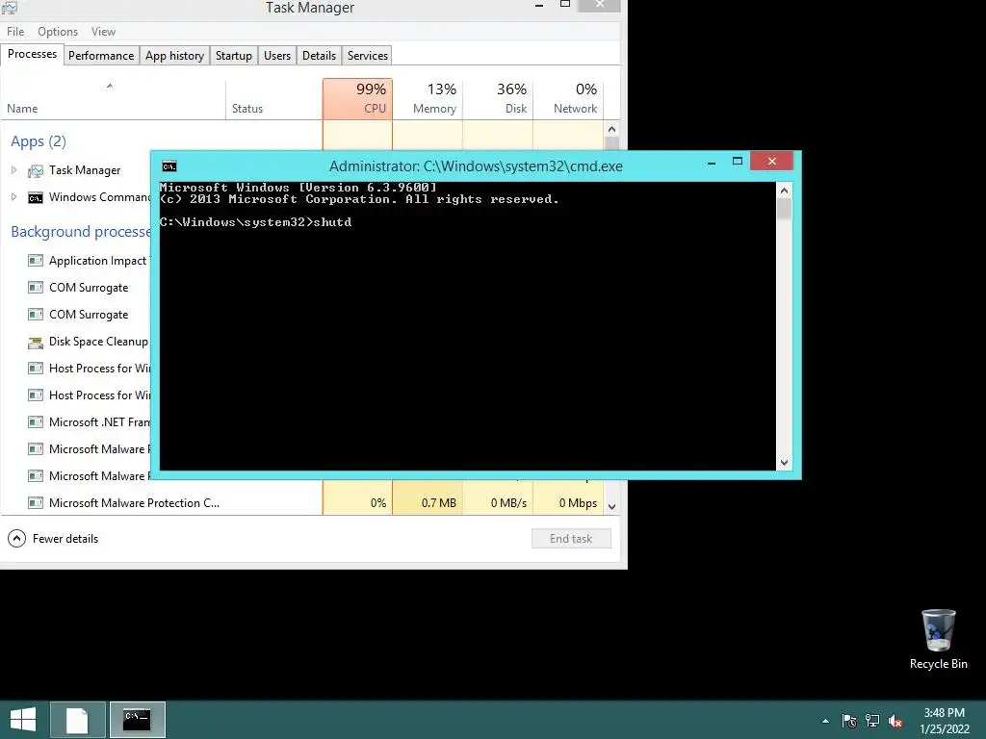Click Task Manager list scroll down arrow
The height and width of the screenshot is (739, 986).
611,506
